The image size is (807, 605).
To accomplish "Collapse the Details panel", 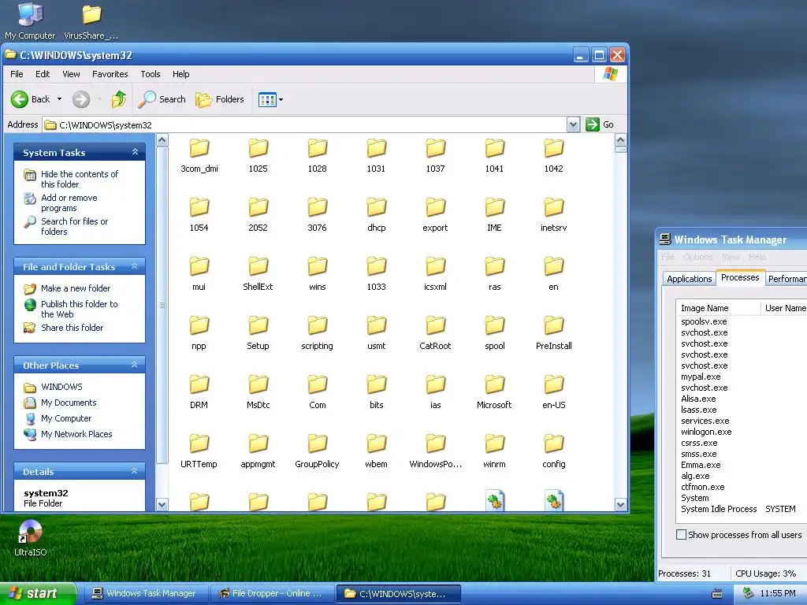I will click(135, 471).
